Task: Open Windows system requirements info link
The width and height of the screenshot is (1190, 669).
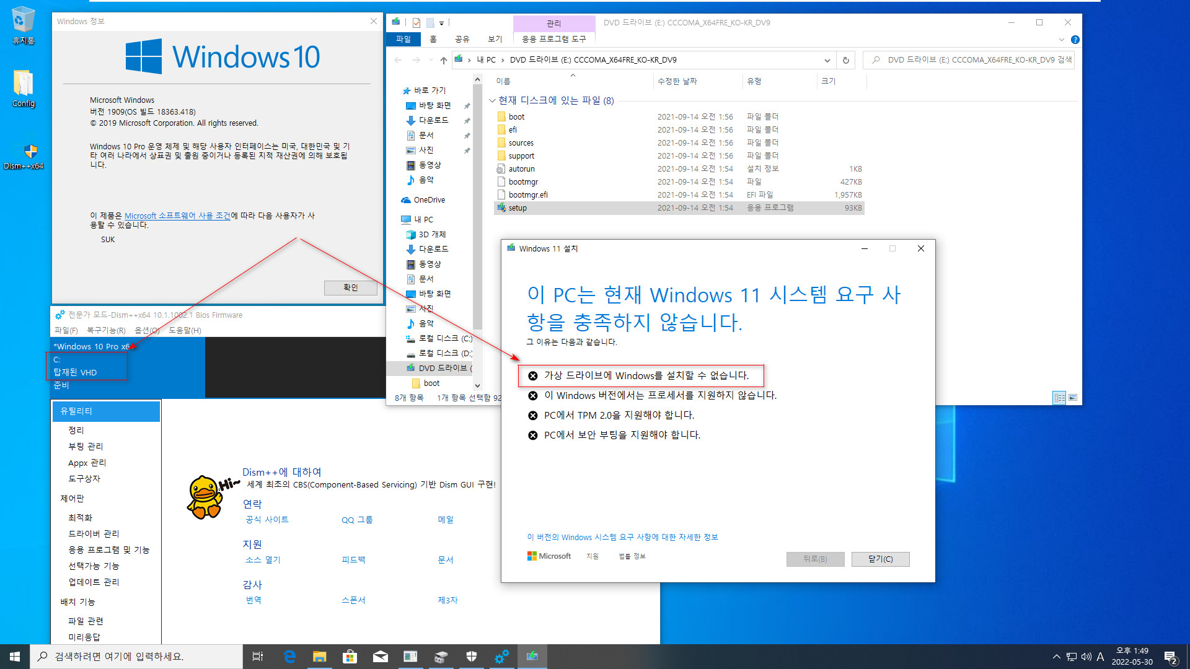Action: pos(622,537)
